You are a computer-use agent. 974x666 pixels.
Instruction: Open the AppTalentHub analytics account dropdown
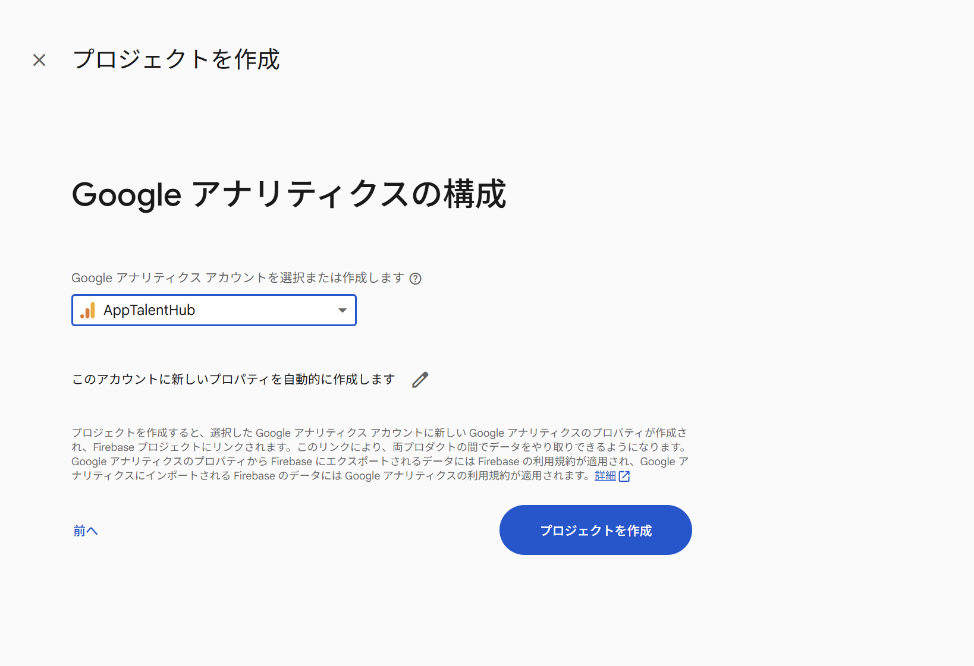click(214, 310)
